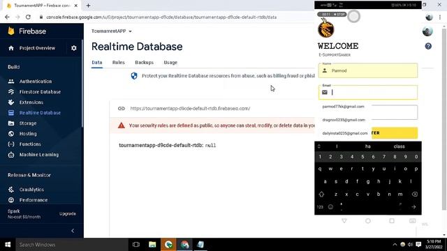Click the App Check shield icon
Viewport: 447px width, 251px height.
click(134, 76)
